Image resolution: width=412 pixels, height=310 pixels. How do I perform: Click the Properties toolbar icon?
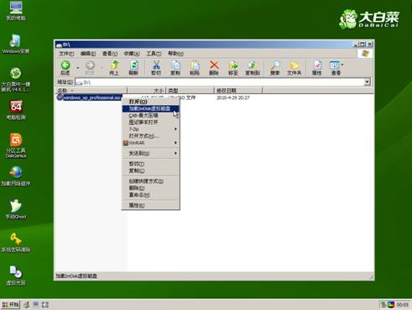[x=317, y=68]
